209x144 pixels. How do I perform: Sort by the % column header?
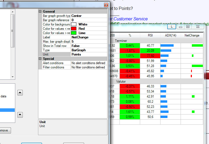point(130,35)
